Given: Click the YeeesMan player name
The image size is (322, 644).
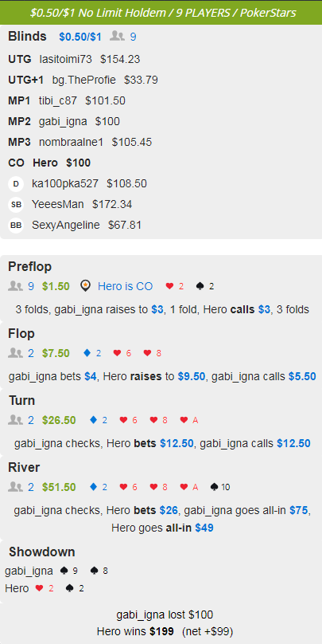Looking at the screenshot, I should [x=58, y=205].
